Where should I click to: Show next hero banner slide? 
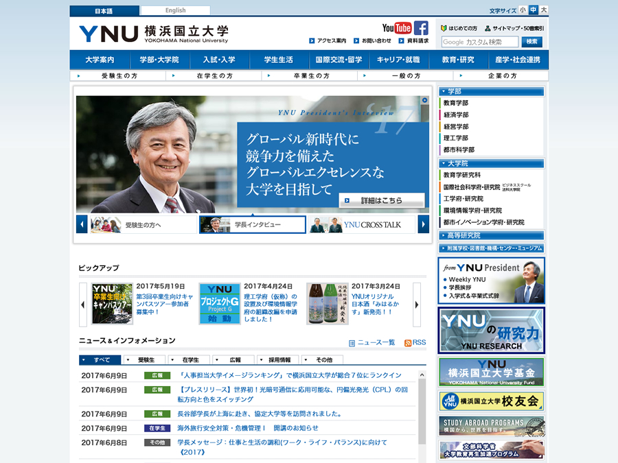point(423,224)
